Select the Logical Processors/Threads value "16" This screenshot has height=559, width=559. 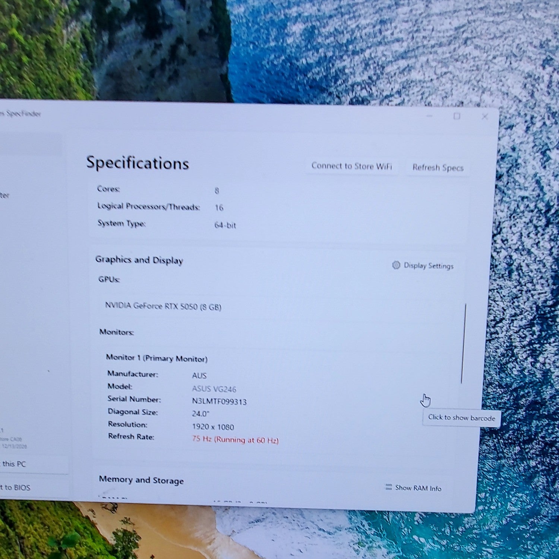click(219, 208)
